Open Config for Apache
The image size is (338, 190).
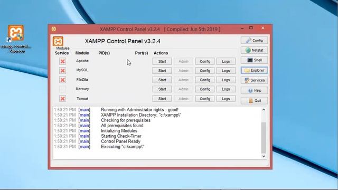coord(205,61)
